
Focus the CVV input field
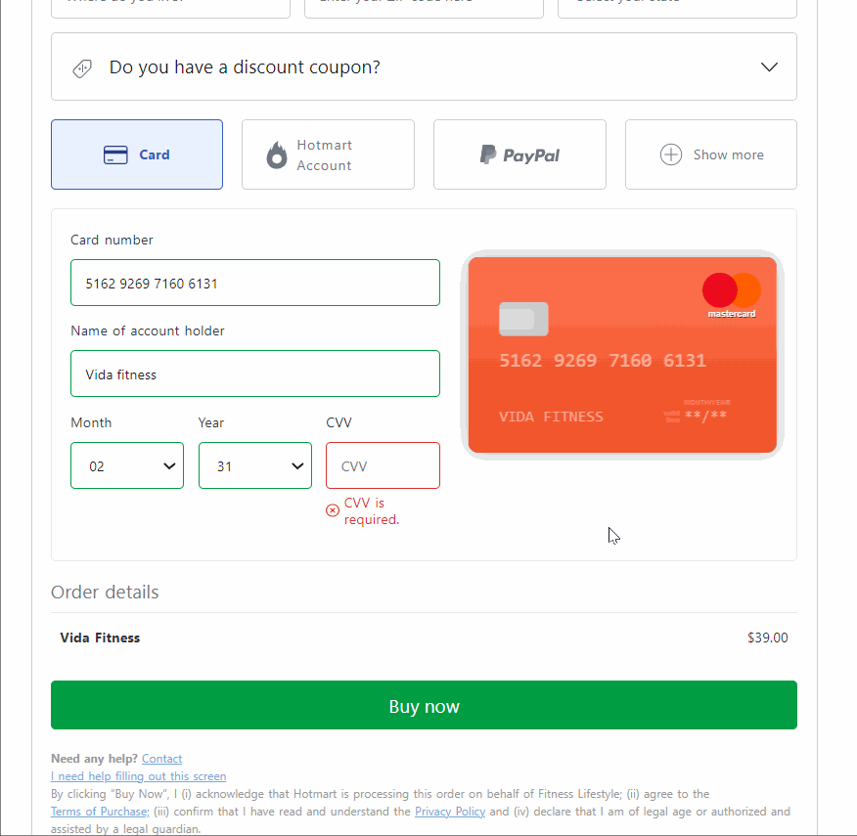tap(383, 465)
